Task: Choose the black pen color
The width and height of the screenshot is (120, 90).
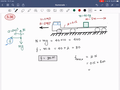Action: coord(85,10)
